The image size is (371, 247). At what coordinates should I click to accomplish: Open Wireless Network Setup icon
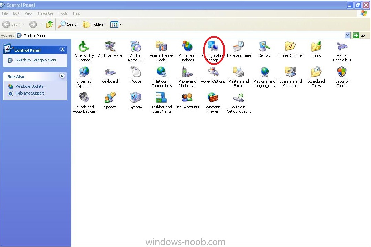click(239, 102)
